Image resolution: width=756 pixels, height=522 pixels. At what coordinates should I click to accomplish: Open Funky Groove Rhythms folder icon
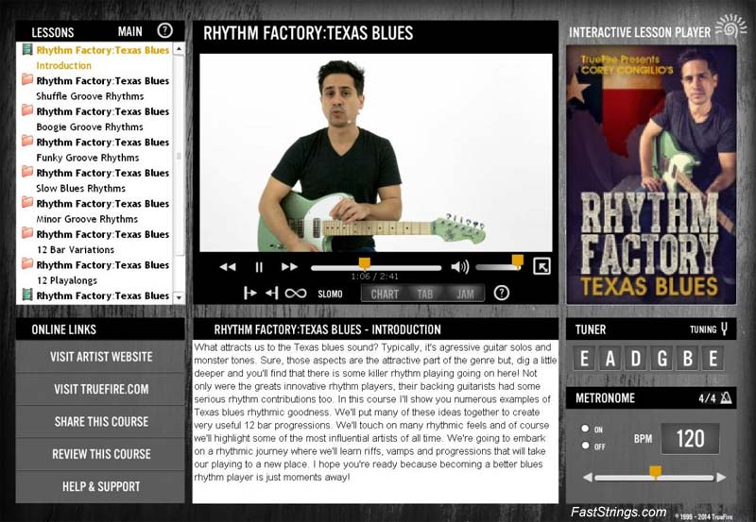click(x=27, y=141)
